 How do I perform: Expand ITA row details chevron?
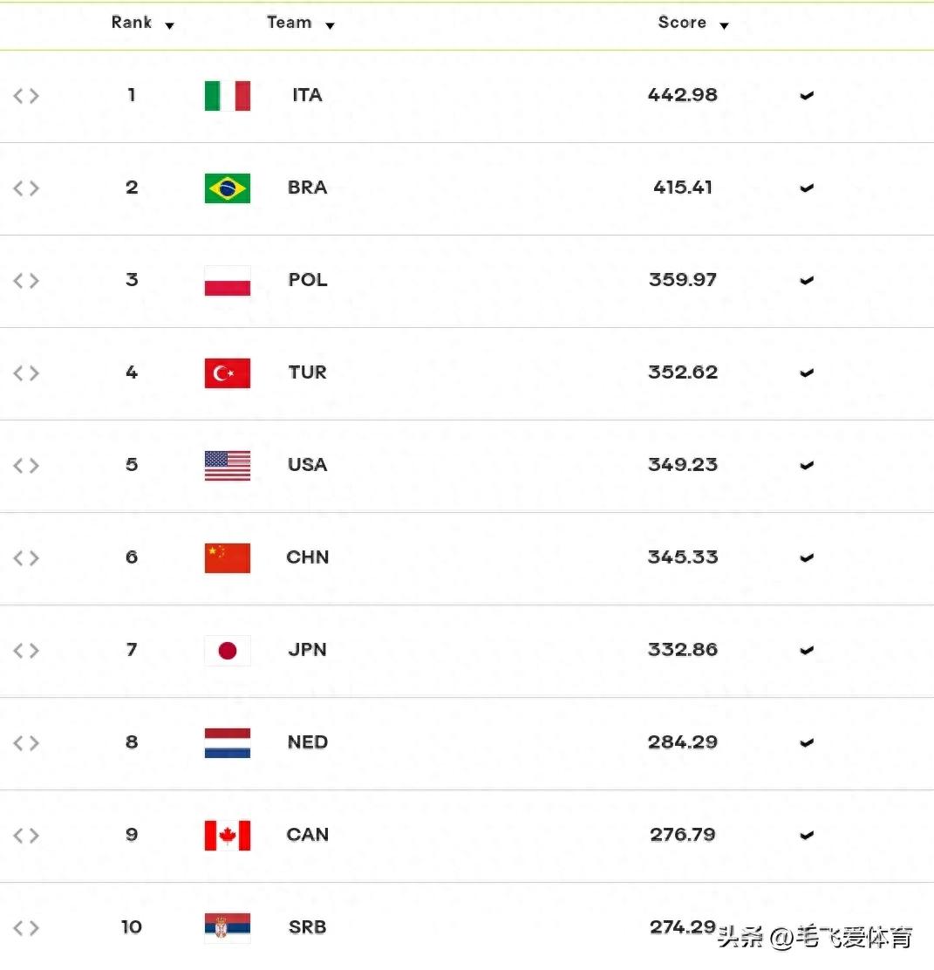click(x=807, y=96)
